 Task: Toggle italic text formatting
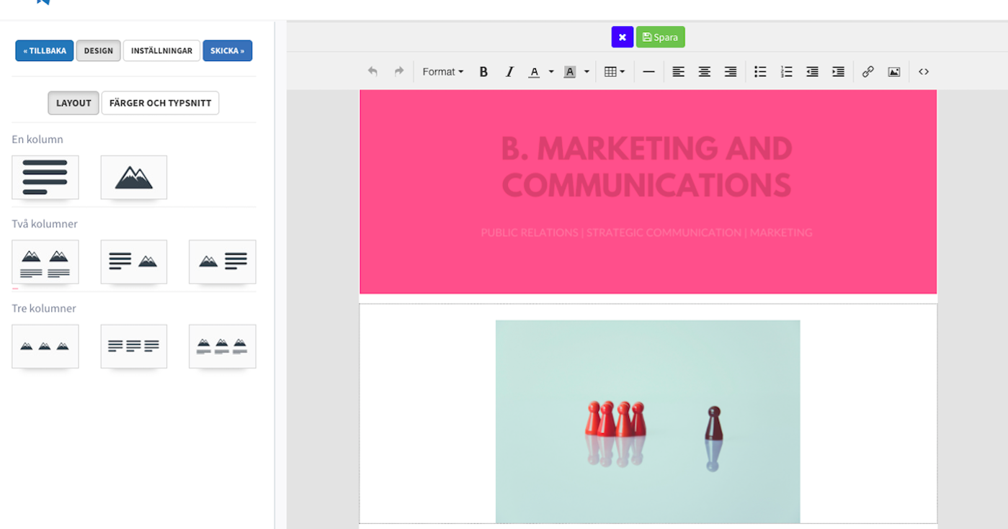[509, 72]
